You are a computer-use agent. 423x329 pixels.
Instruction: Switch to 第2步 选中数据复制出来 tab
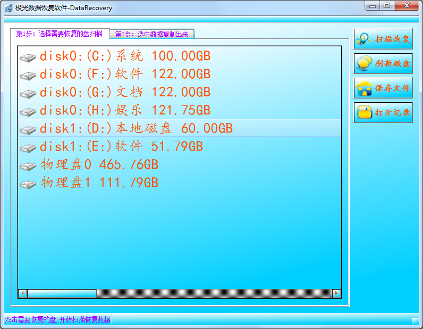[x=152, y=35]
